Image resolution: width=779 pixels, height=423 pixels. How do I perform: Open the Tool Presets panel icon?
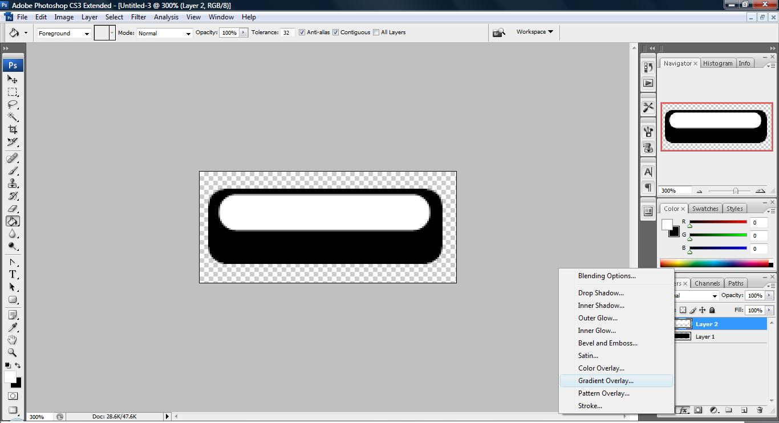648,107
